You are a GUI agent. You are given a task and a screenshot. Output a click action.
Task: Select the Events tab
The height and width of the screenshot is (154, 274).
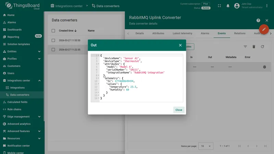point(222,33)
